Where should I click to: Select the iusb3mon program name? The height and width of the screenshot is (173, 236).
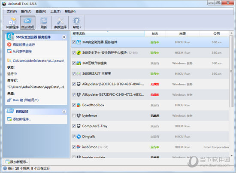90,147
